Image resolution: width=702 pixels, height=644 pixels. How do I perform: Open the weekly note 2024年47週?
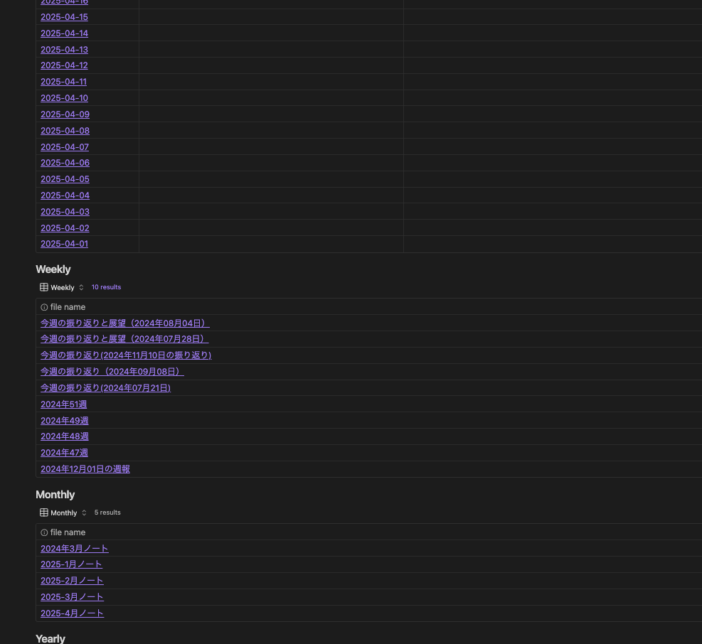click(64, 453)
